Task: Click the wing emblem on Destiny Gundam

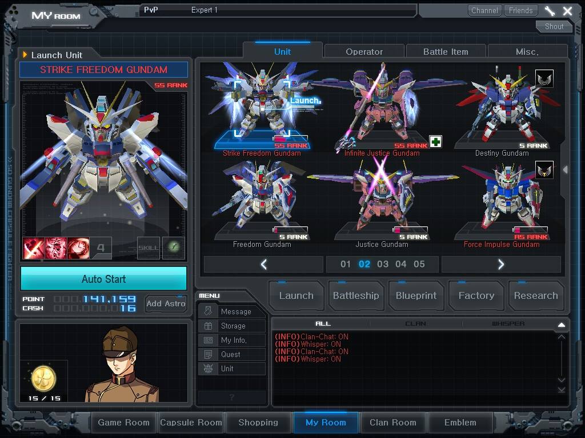Action: tap(544, 79)
